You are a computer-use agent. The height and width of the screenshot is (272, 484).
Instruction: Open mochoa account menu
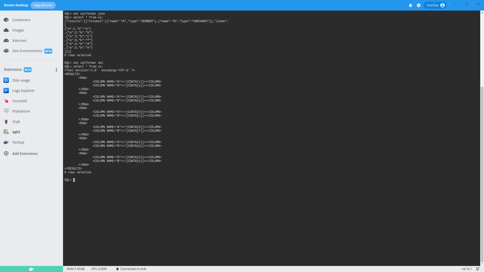pos(435,5)
